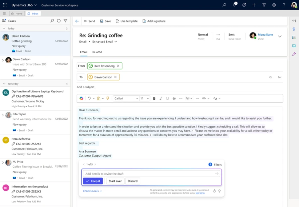Viewport: 299px width, 207px height.
Task: Click the lightbulb suggestions icon in right sidebar
Action: [294, 29]
